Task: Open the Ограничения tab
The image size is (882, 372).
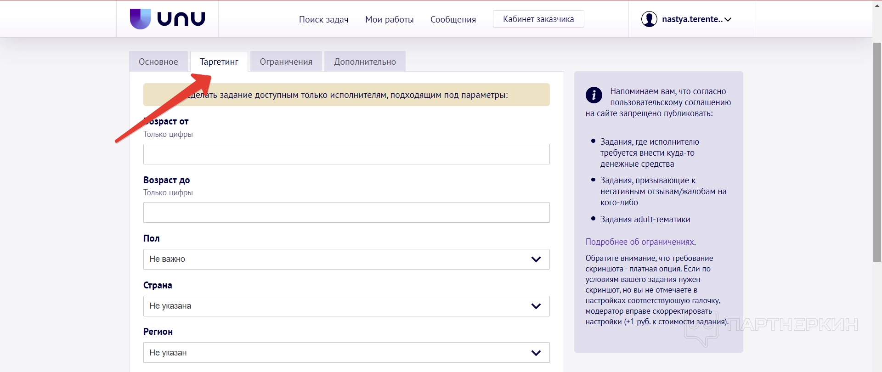Action: point(286,62)
